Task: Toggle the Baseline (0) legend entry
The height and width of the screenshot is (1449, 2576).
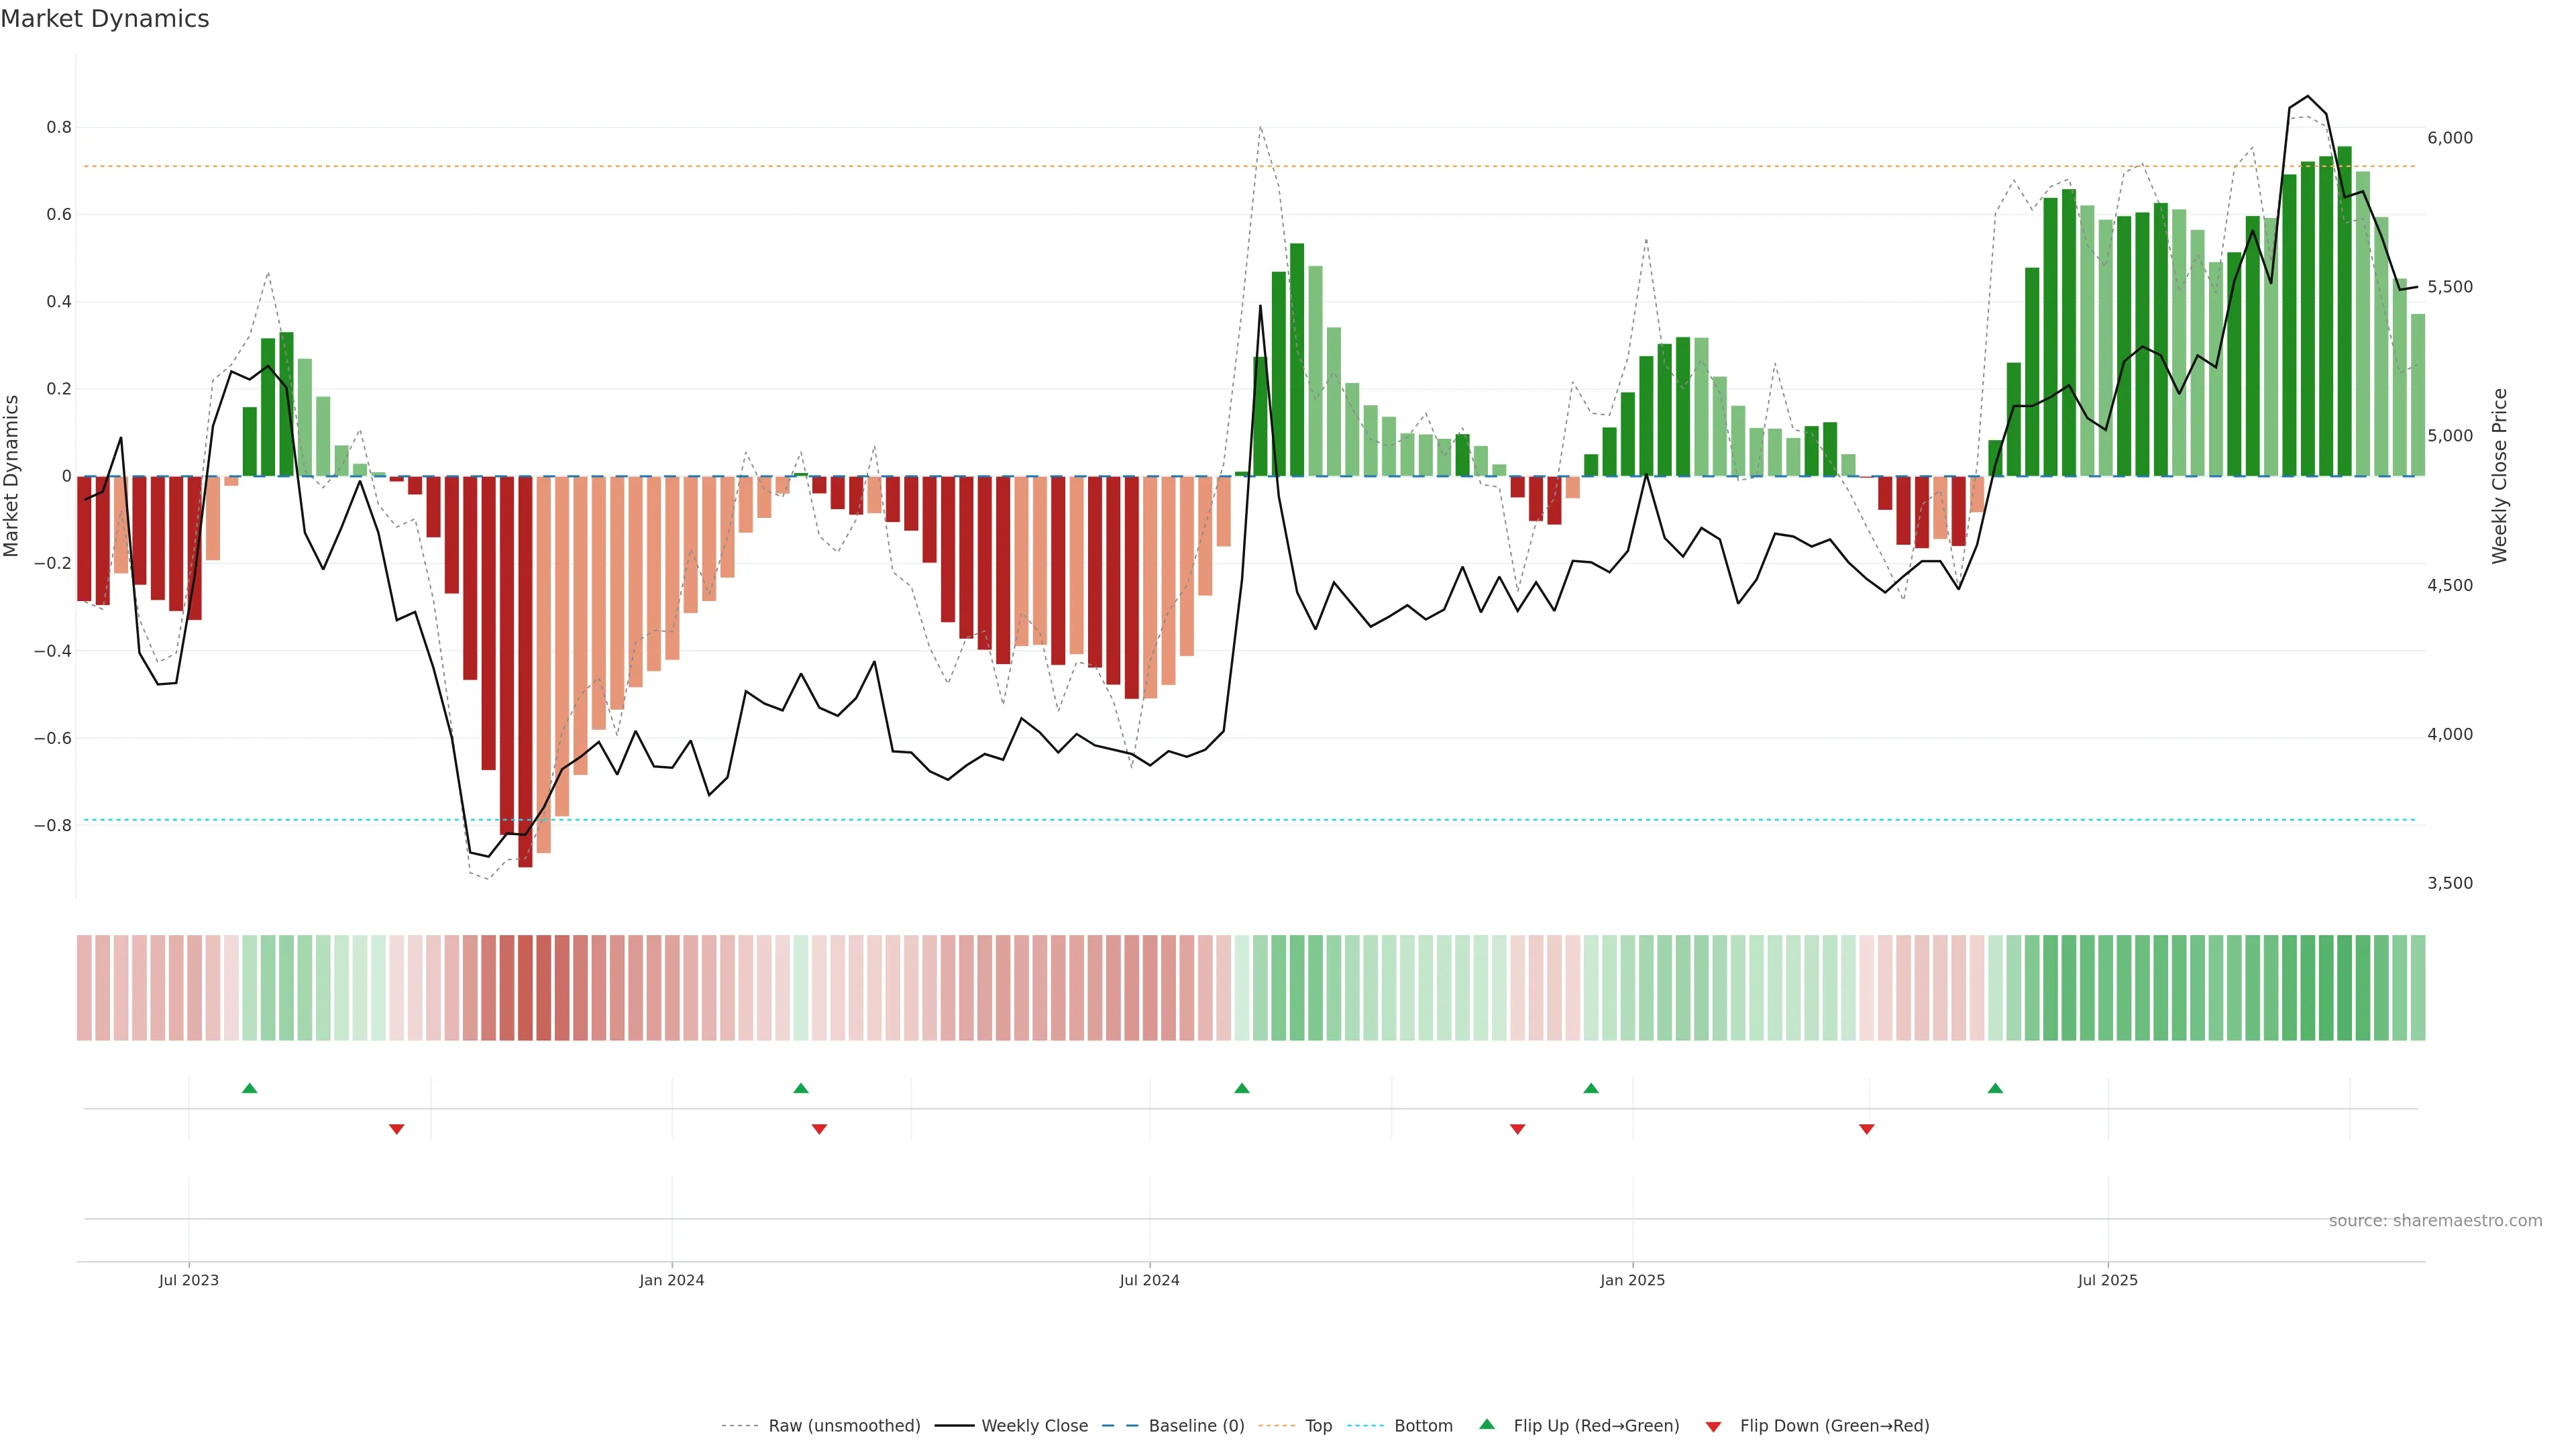Action: pos(1196,1426)
